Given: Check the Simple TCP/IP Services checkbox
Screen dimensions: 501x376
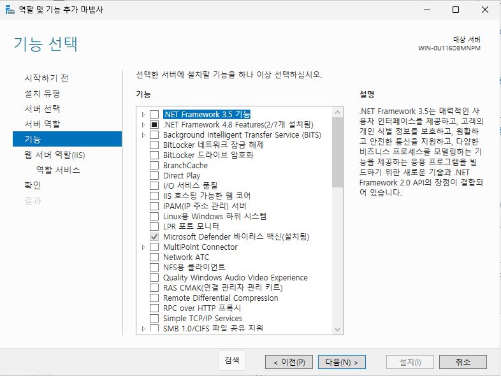Looking at the screenshot, I should coord(154,319).
